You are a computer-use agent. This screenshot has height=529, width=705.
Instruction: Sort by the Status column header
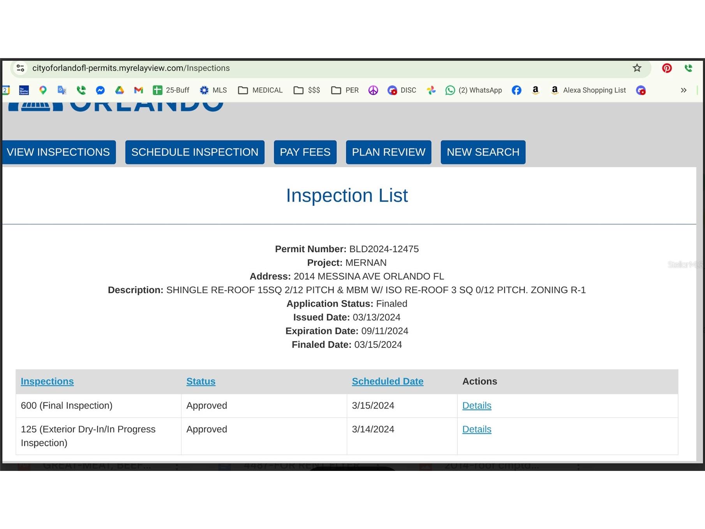coord(201,381)
